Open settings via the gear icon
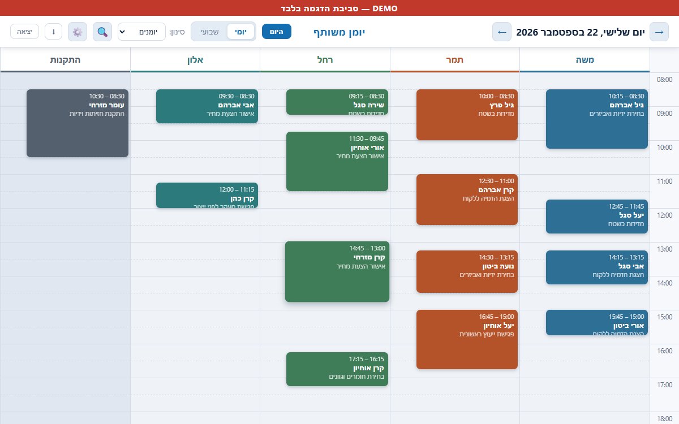This screenshot has width=679, height=424. tap(78, 32)
